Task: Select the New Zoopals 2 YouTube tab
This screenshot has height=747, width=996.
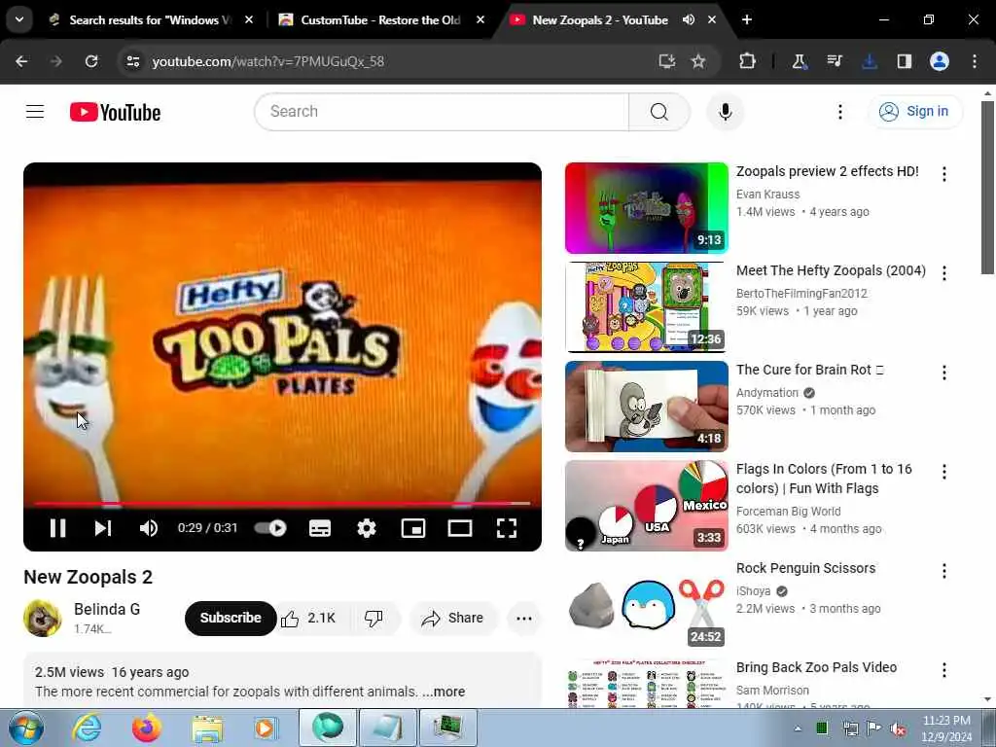Action: click(599, 20)
